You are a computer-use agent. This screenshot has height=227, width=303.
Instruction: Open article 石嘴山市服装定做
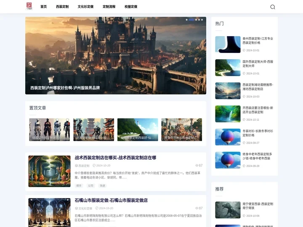[x=111, y=201]
